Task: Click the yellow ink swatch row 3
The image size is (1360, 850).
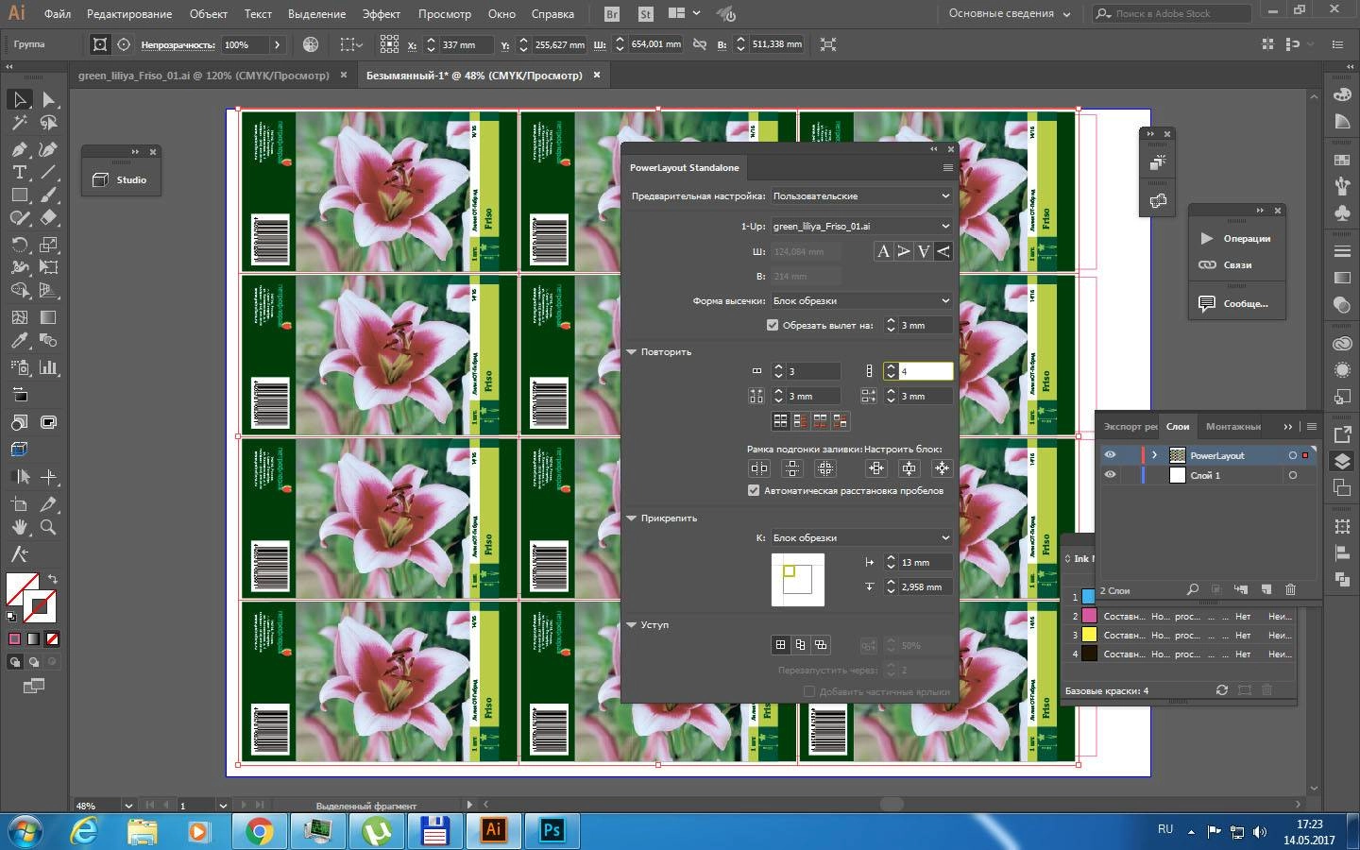Action: 1088,635
